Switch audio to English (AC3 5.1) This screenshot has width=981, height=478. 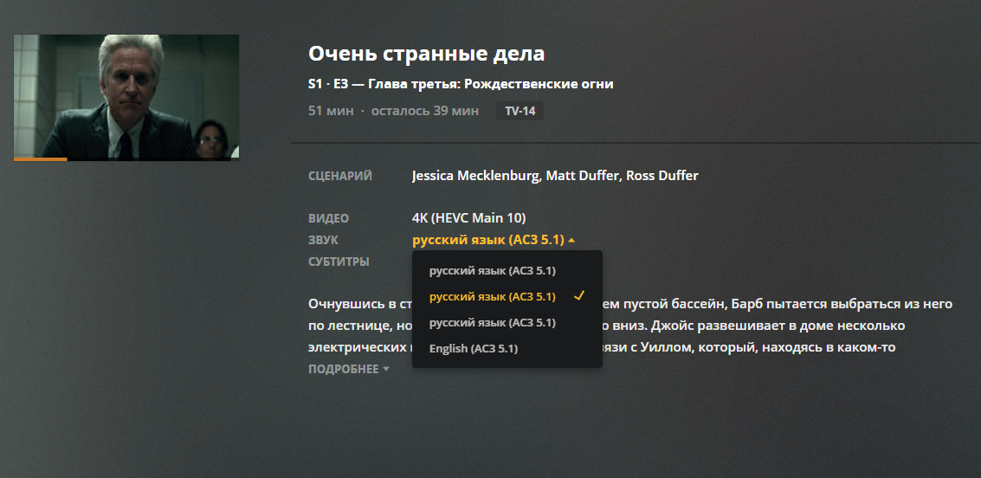click(x=507, y=348)
